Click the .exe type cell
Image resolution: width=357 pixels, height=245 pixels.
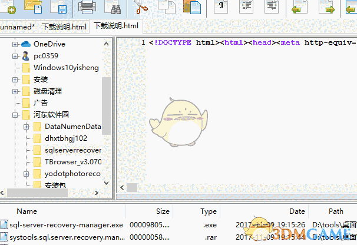(210, 225)
